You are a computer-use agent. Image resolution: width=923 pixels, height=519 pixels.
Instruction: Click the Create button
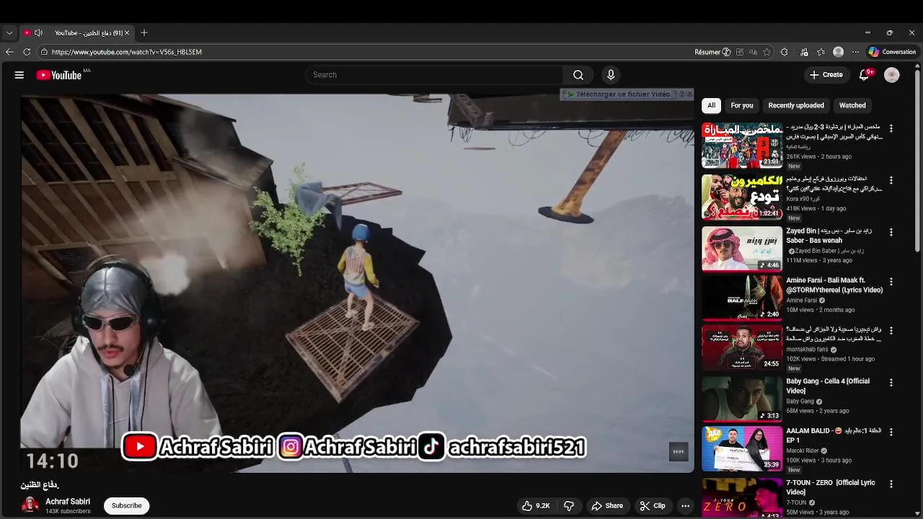(826, 75)
